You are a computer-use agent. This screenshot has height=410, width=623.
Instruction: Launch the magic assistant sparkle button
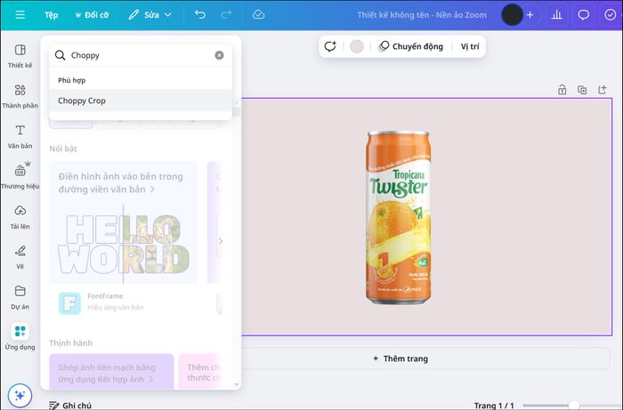point(20,395)
